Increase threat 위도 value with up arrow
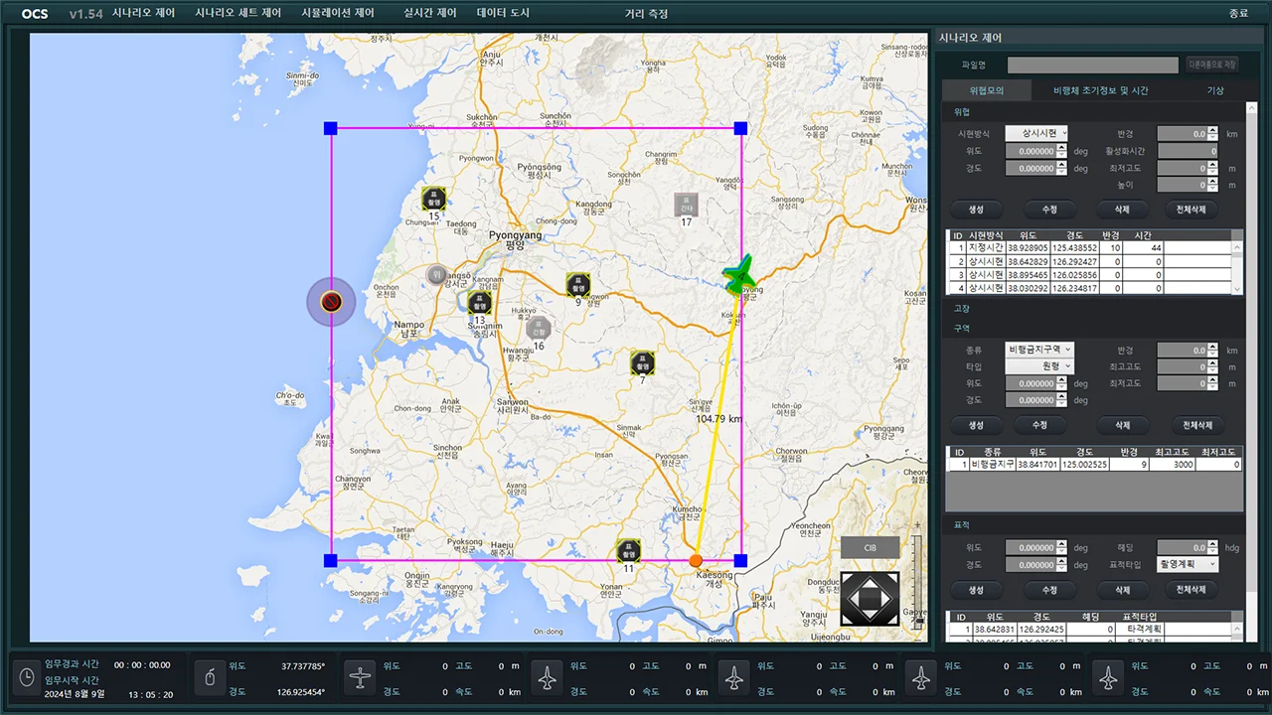The height and width of the screenshot is (715, 1272). pos(1062,147)
